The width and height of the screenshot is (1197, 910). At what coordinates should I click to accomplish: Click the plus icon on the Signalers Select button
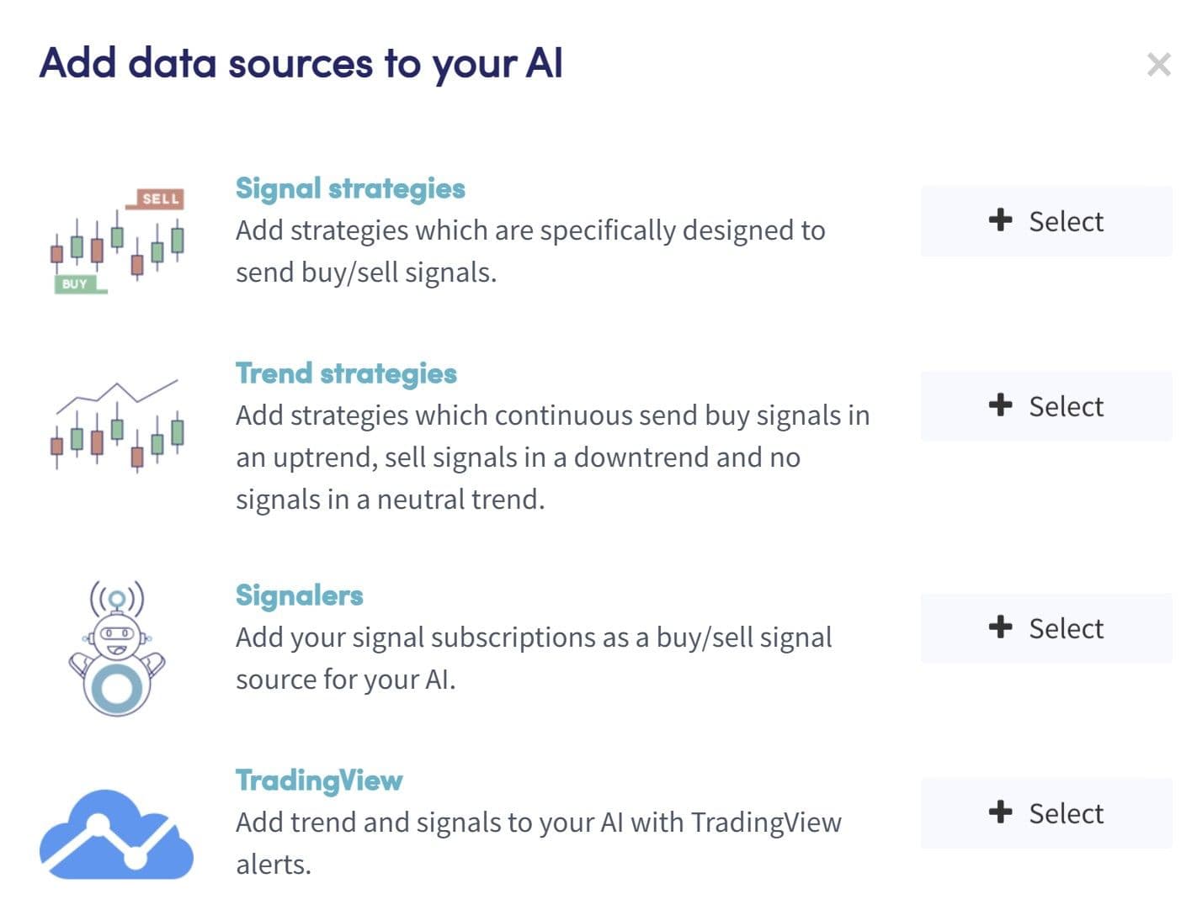pos(999,627)
